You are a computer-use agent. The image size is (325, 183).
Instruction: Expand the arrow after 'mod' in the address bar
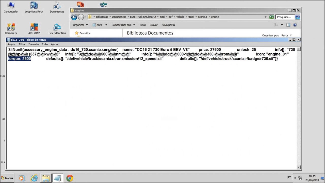pos(167,17)
